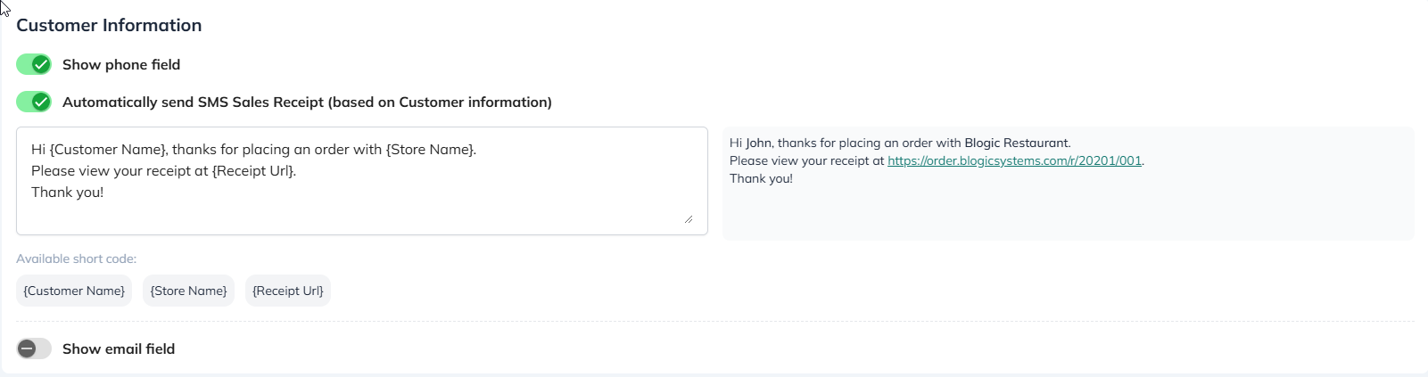1428x377 pixels.
Task: Grab the text box resize handle
Action: click(x=689, y=218)
